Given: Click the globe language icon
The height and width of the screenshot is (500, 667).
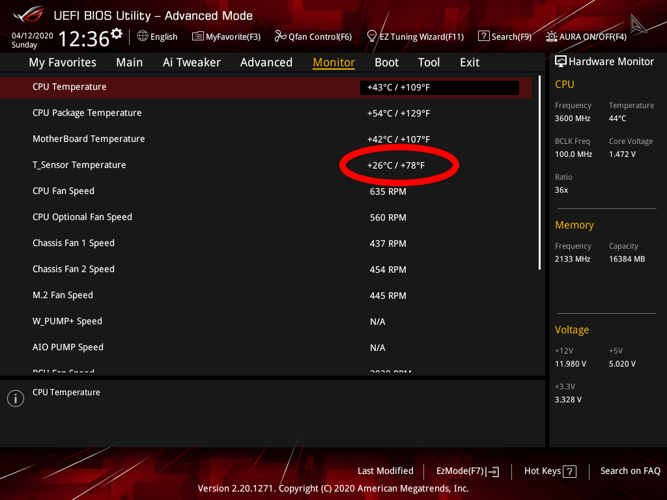Looking at the screenshot, I should pos(143,36).
